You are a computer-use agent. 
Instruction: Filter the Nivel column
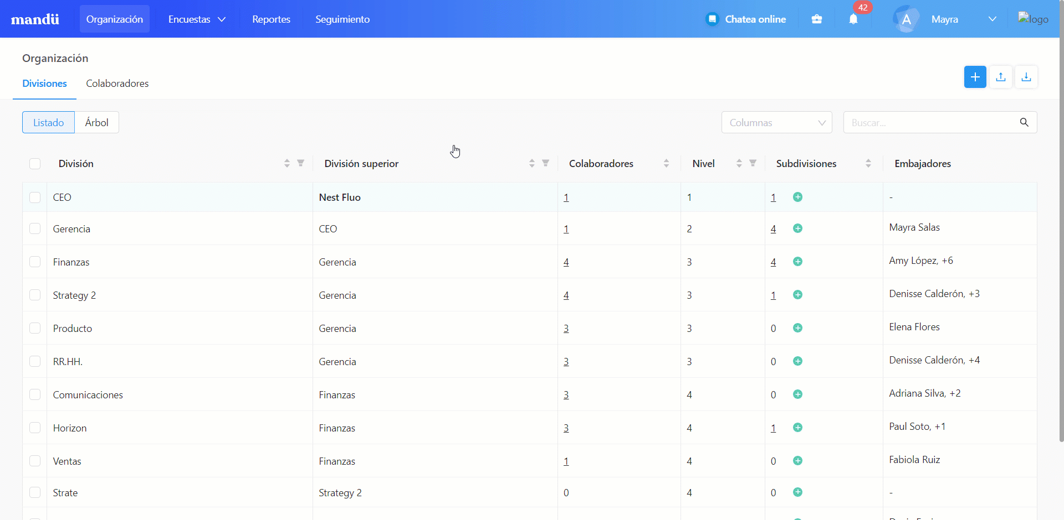(x=753, y=163)
